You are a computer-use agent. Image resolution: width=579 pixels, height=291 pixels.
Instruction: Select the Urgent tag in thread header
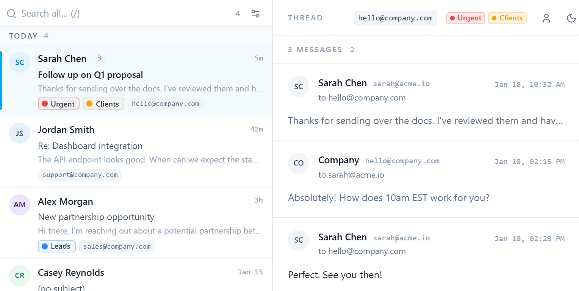click(466, 18)
